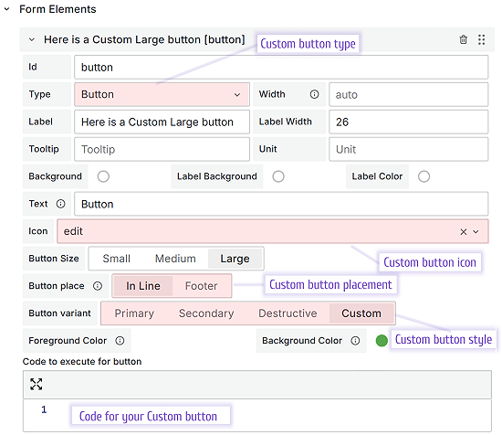Set button variant to Secondary
Screen dimensions: 502x435
click(x=206, y=313)
